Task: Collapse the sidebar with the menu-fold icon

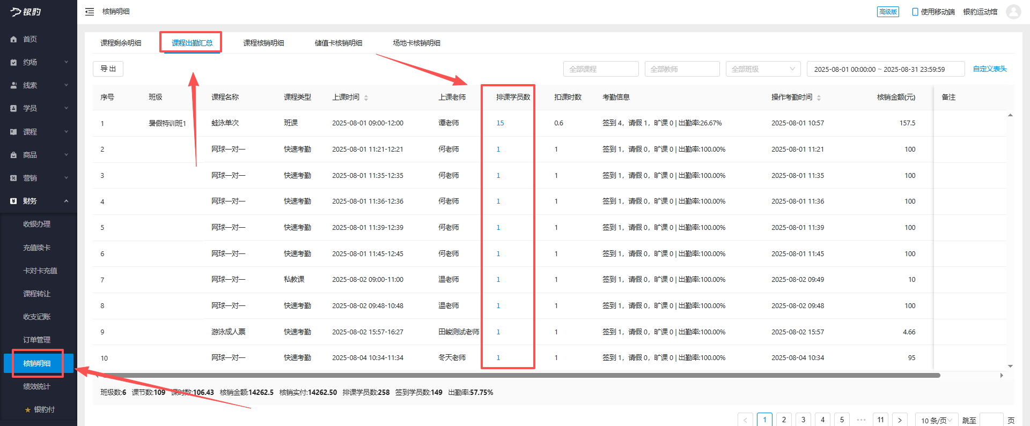Action: tap(90, 12)
